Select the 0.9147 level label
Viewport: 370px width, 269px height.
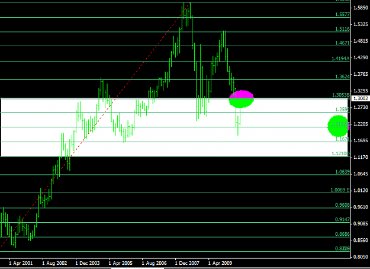(342, 219)
